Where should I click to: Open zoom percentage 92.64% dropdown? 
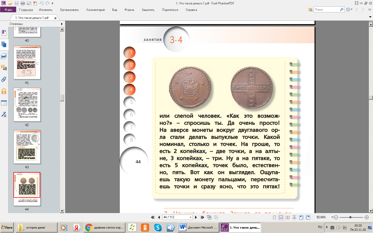332,217
